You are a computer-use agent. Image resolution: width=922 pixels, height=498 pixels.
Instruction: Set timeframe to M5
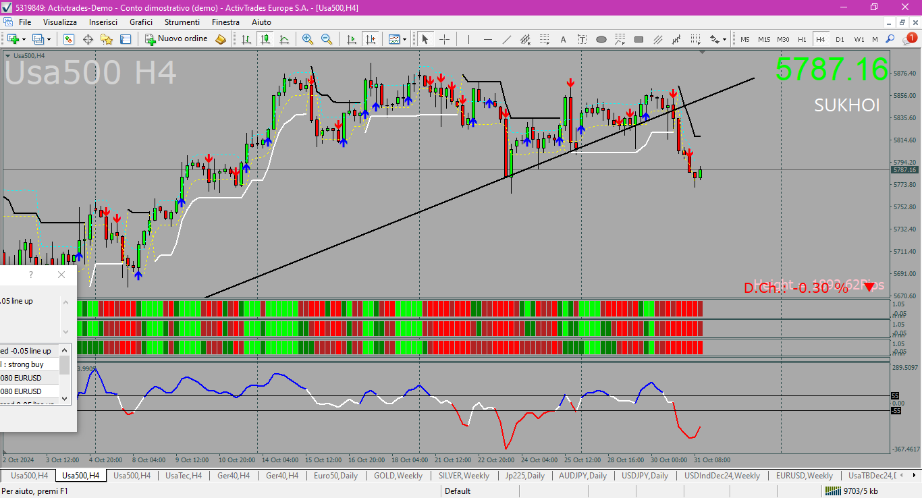click(745, 39)
